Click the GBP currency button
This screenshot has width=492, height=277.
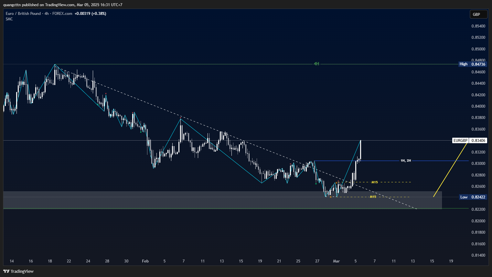point(478,14)
